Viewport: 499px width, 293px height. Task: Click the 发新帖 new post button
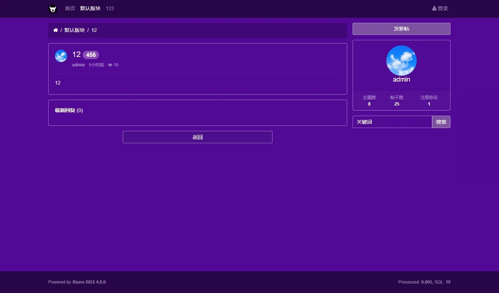coord(401,29)
